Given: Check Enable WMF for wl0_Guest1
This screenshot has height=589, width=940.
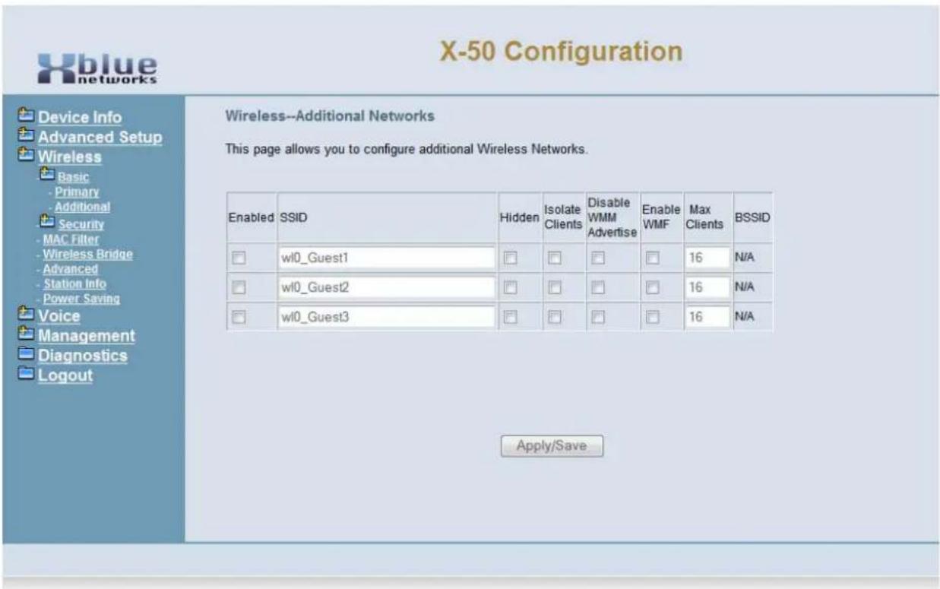Looking at the screenshot, I should (651, 258).
